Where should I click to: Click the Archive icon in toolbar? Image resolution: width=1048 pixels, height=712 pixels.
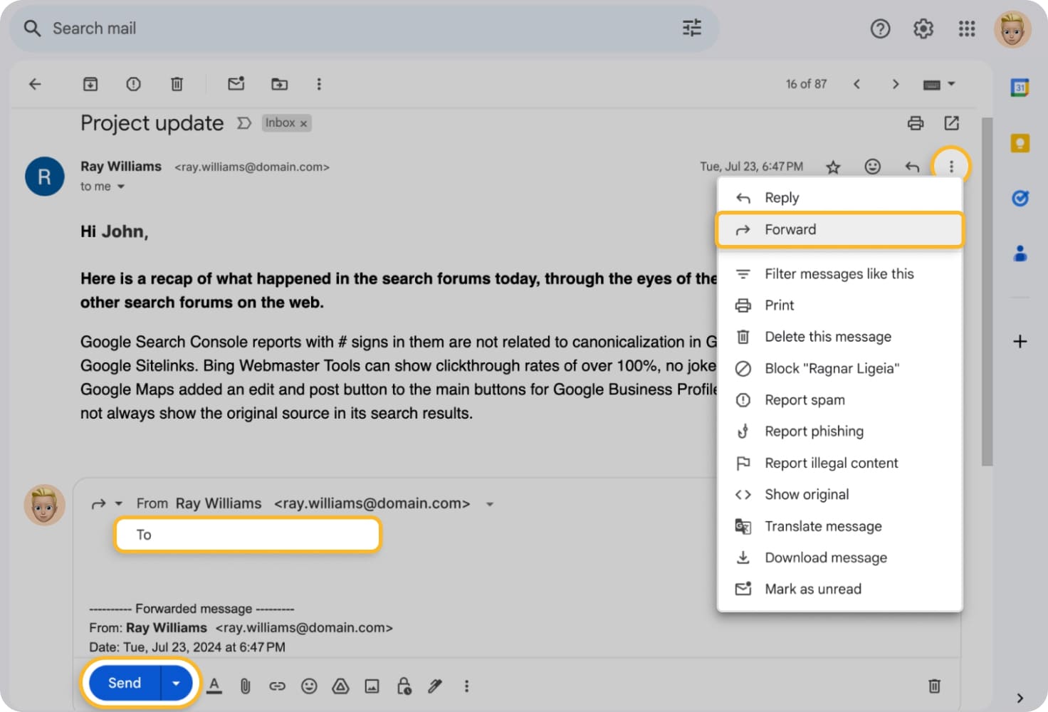coord(90,84)
